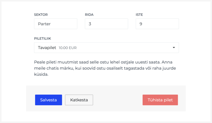Click the Sektor field containing Parter
212x123 pixels.
(x=56, y=24)
